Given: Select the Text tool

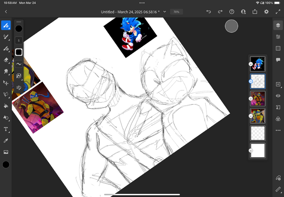Looking at the screenshot, I should coord(6,129).
